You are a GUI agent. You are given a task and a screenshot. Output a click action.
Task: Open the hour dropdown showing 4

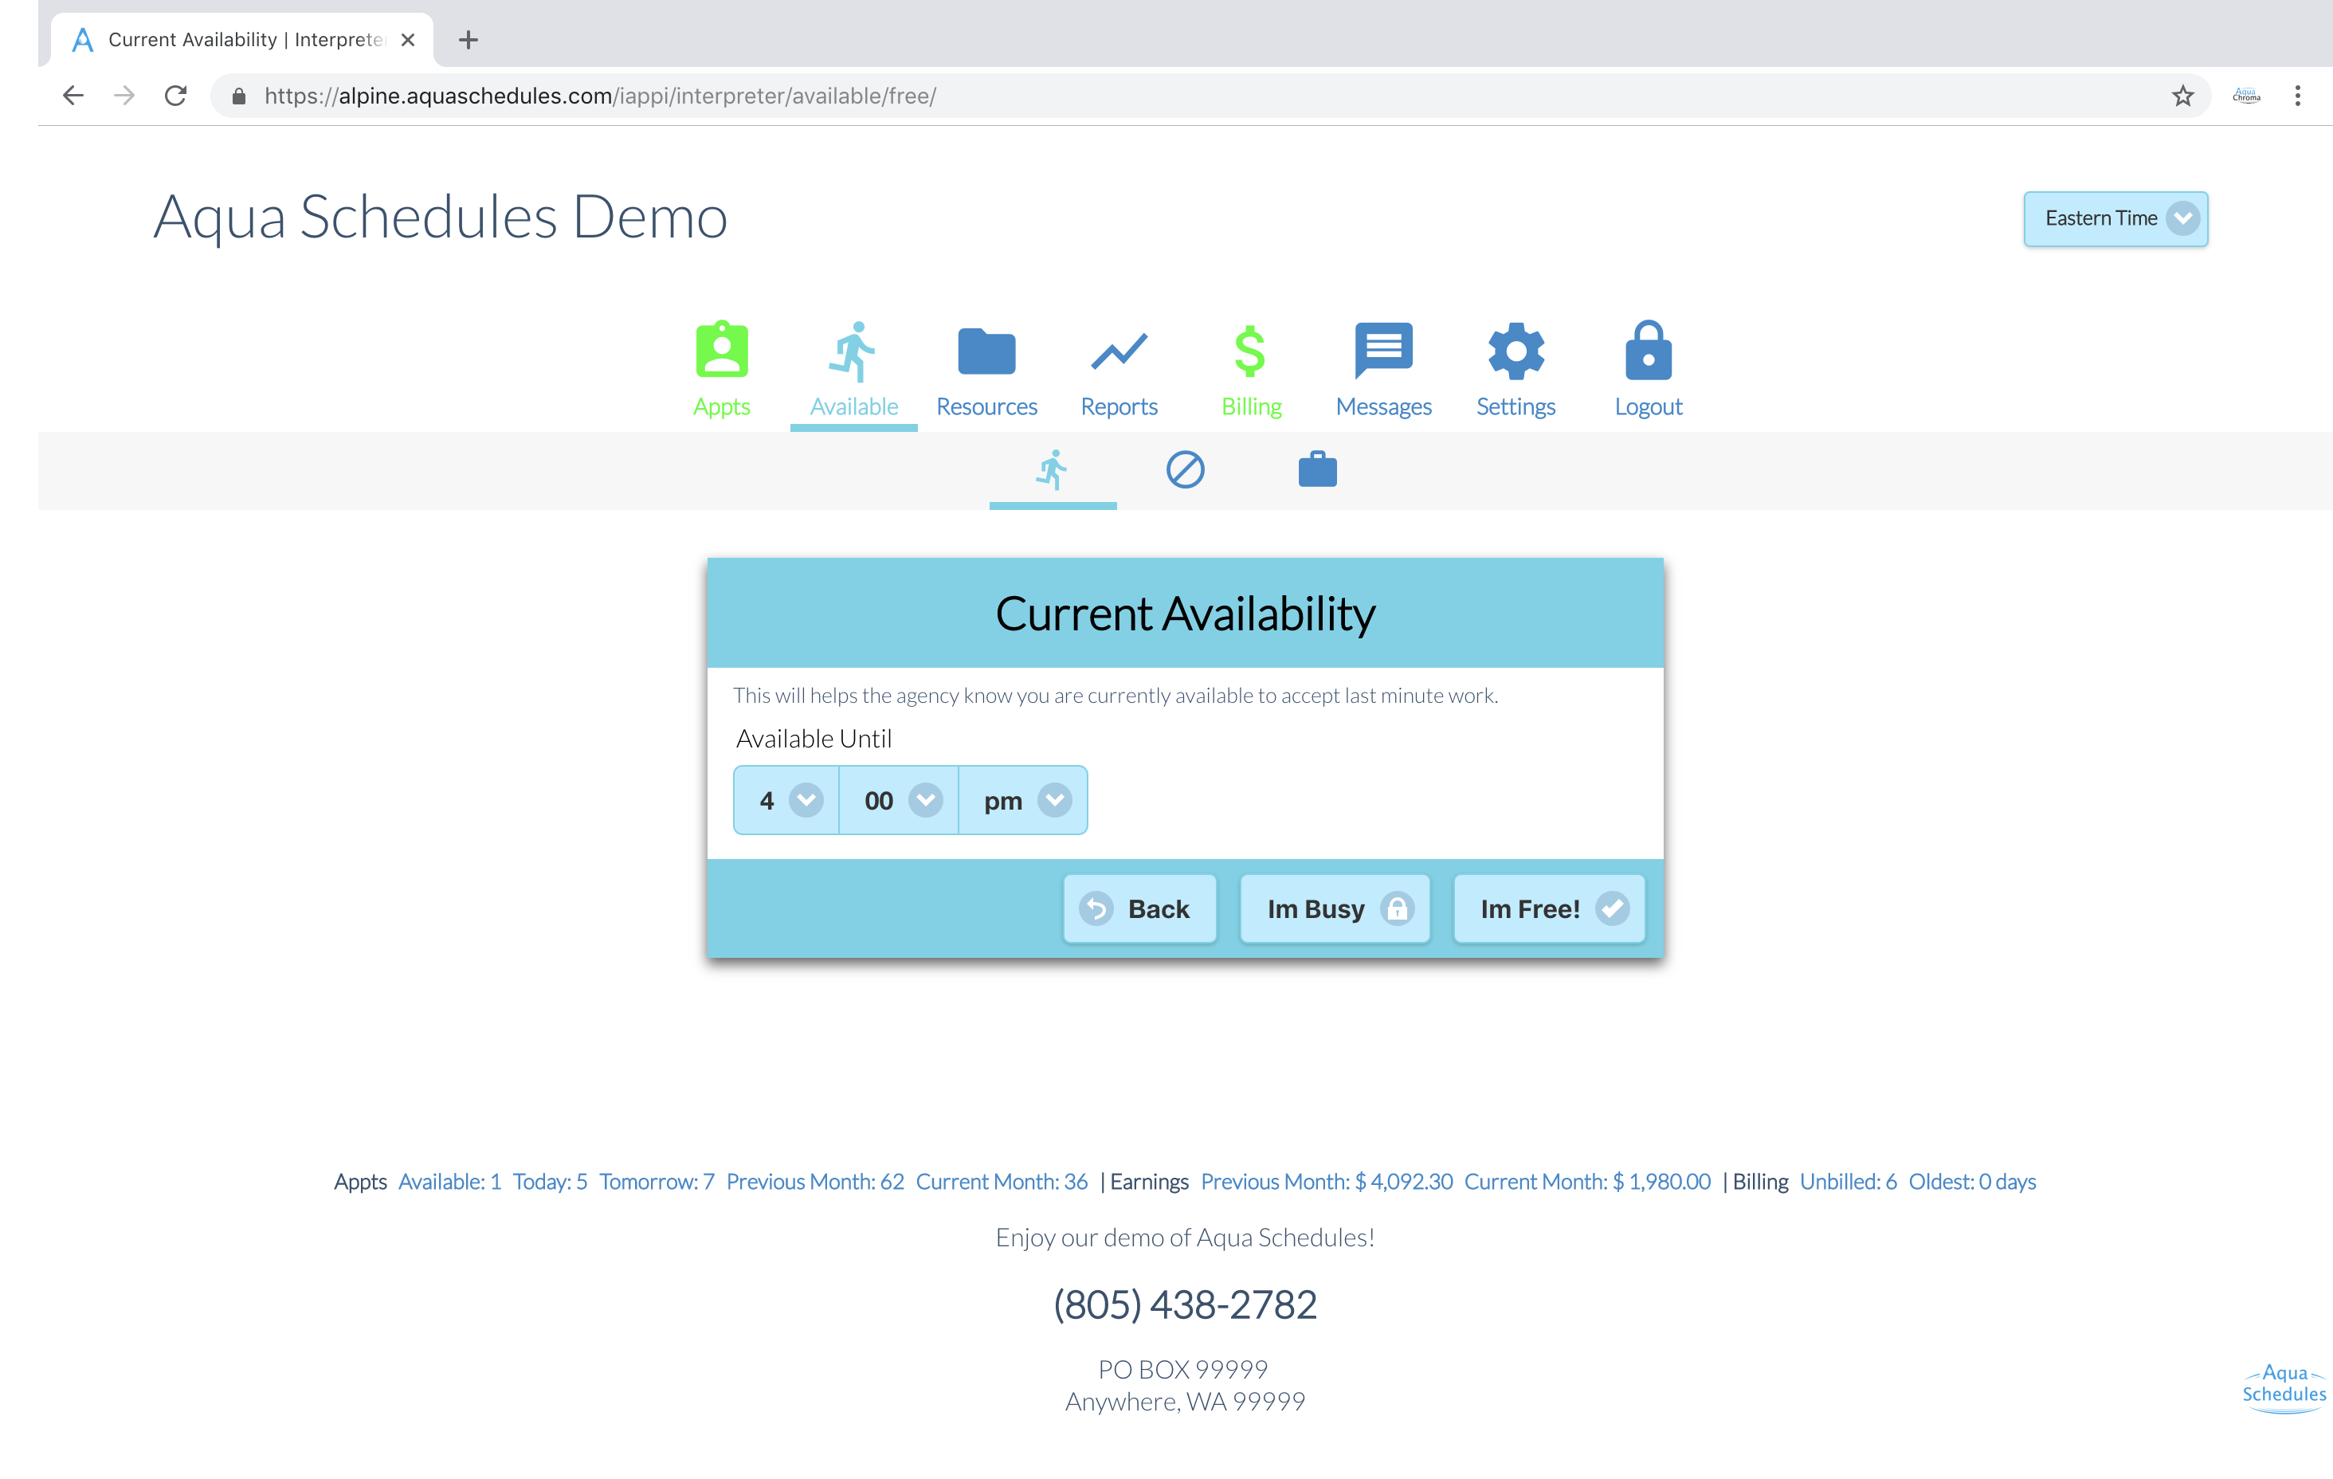(786, 801)
